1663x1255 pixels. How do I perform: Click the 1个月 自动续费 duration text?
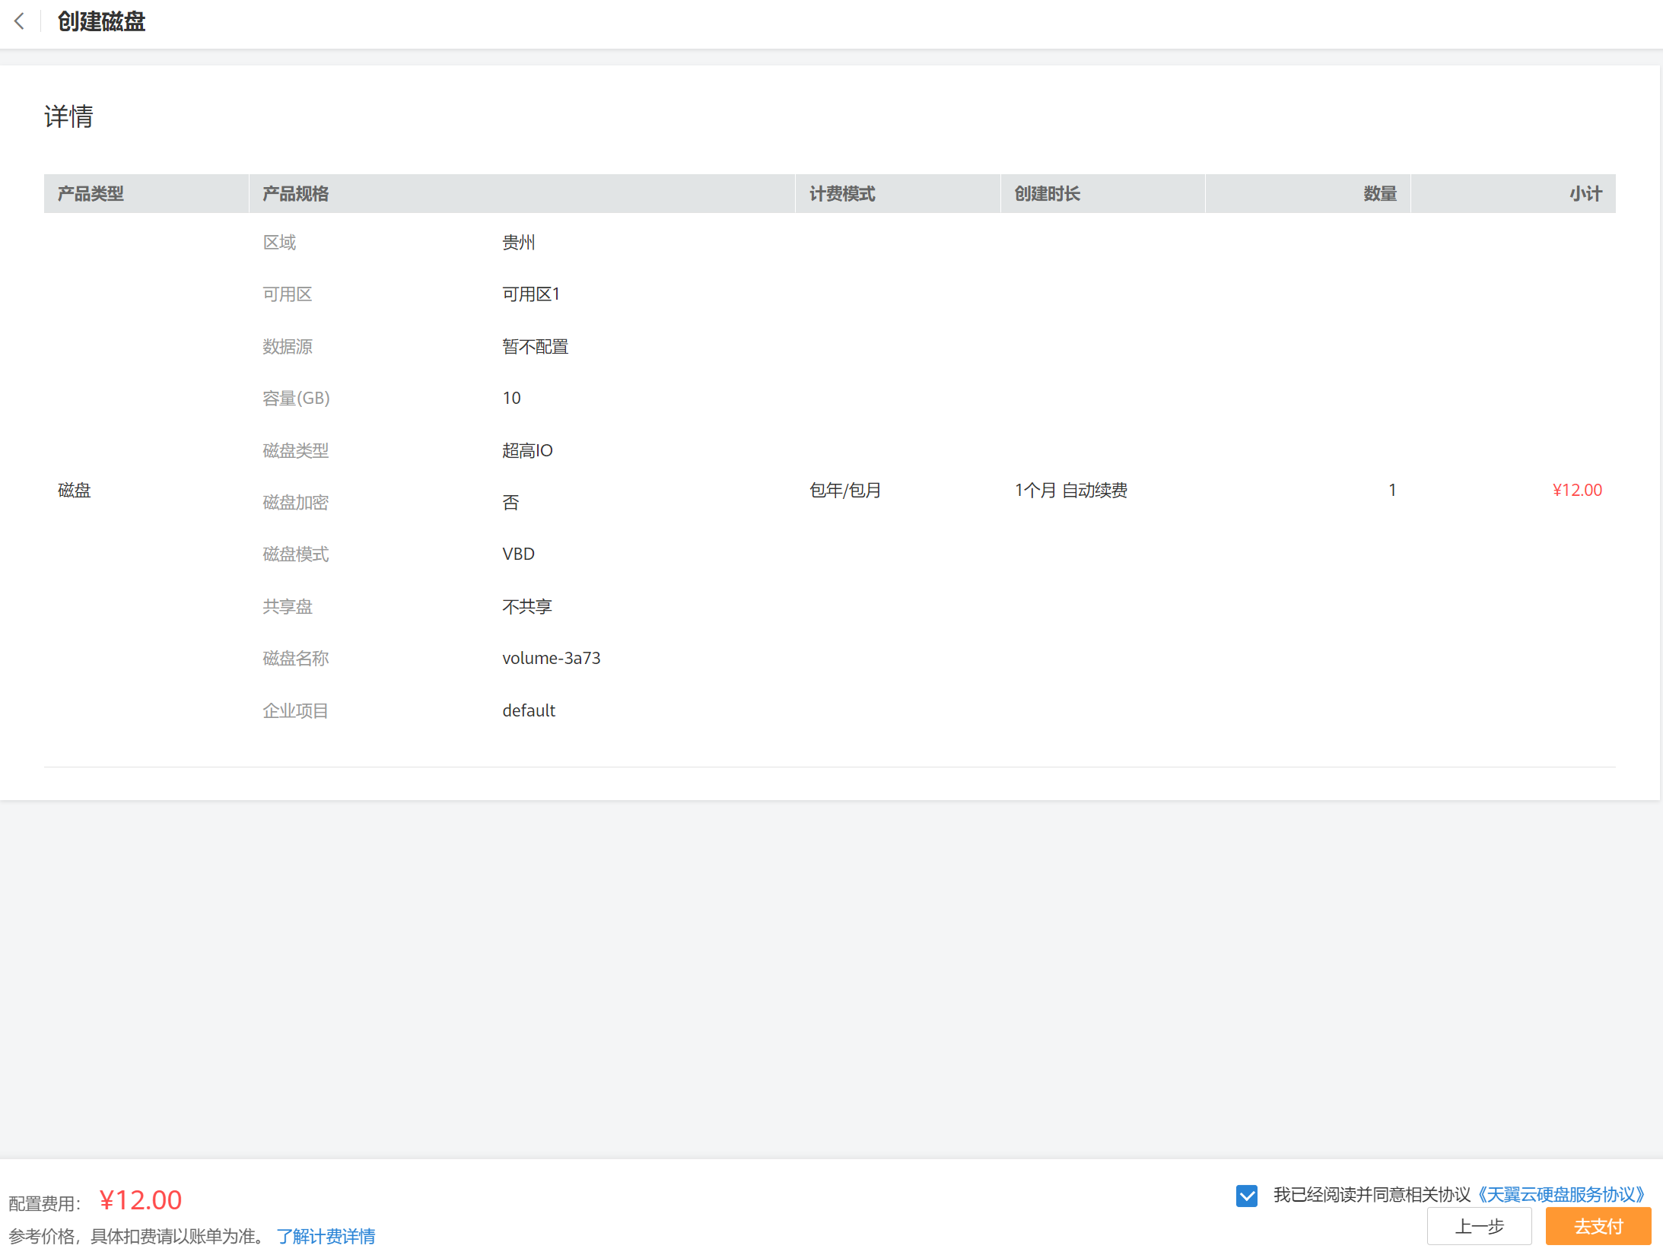pos(1070,491)
